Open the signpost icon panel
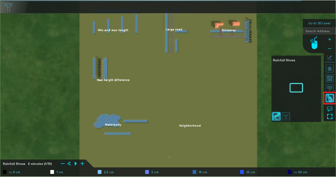Viewport: 336px width, 177px height. point(330,88)
